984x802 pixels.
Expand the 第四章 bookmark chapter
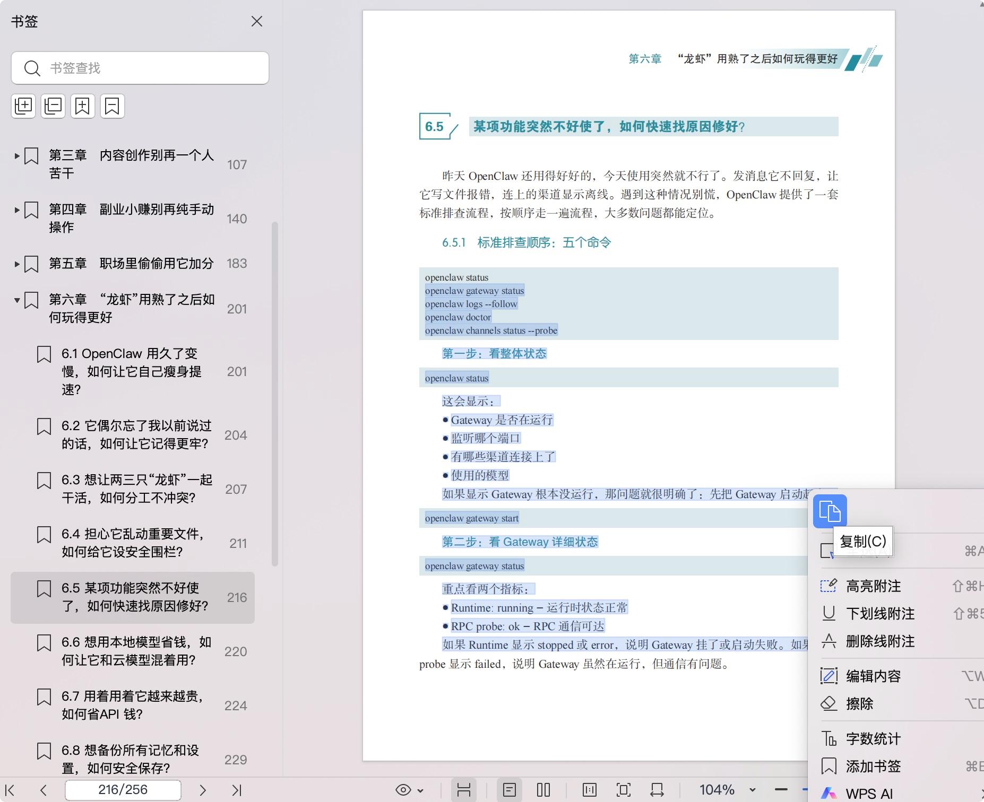point(17,210)
